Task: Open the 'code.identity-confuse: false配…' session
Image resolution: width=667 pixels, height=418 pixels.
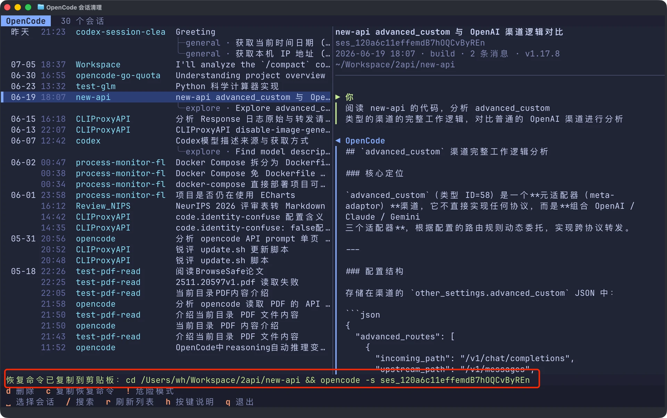Action: pos(166,228)
